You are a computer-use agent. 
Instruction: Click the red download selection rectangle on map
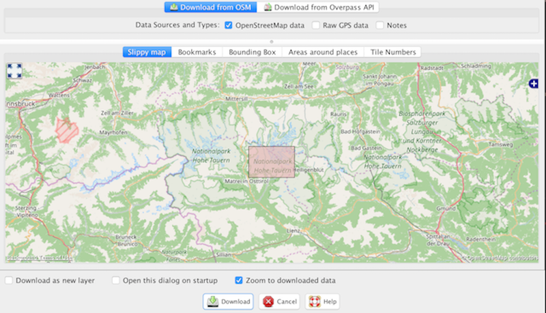(272, 162)
